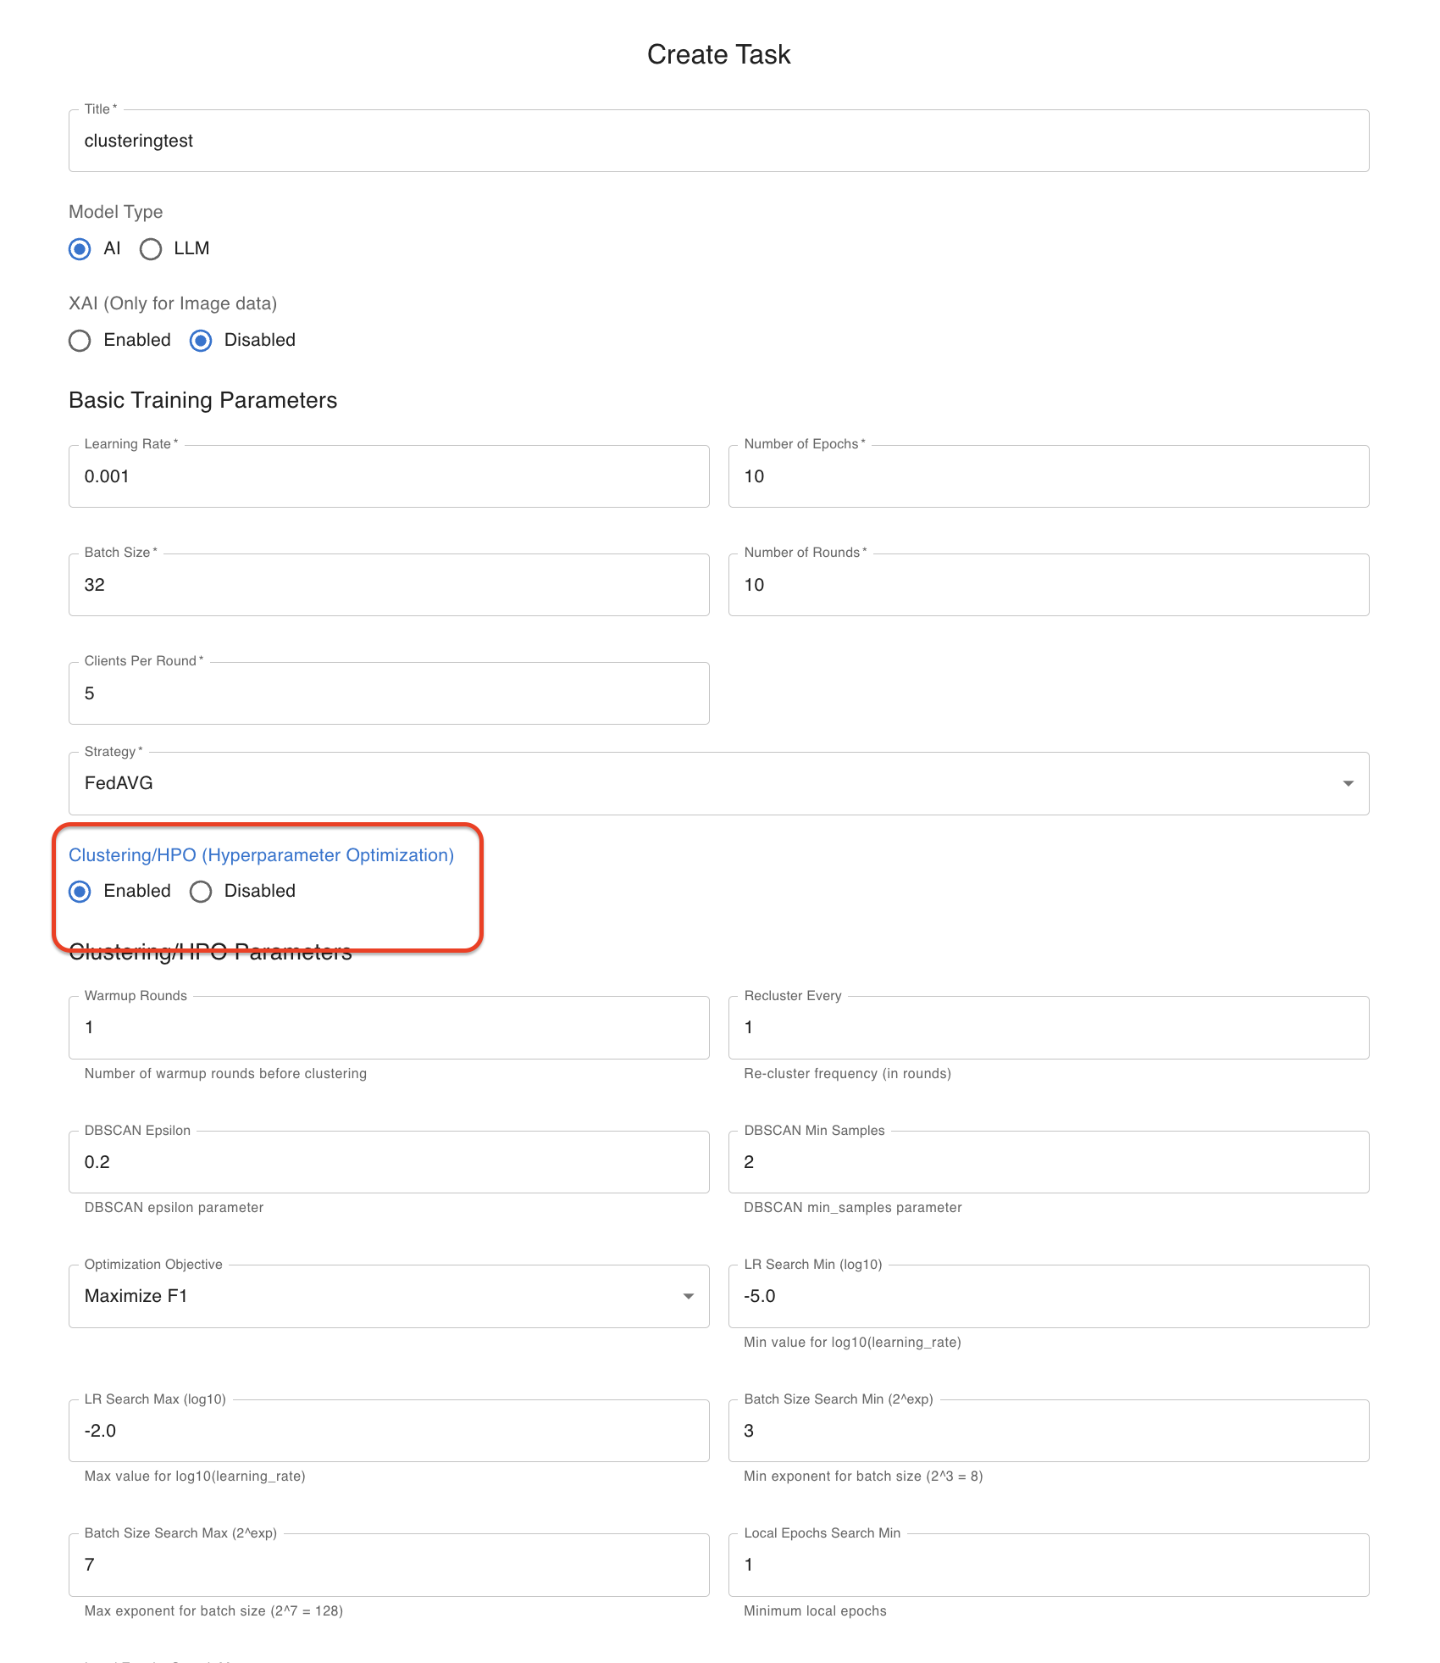The image size is (1440, 1663).
Task: Select the AI model type radio button
Action: point(80,249)
